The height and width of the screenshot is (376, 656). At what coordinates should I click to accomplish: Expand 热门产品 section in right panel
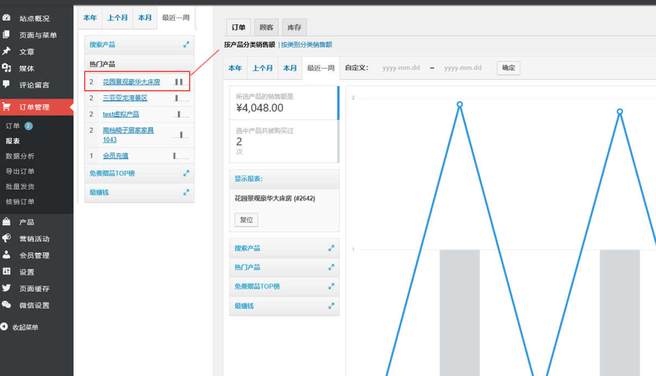coord(331,267)
